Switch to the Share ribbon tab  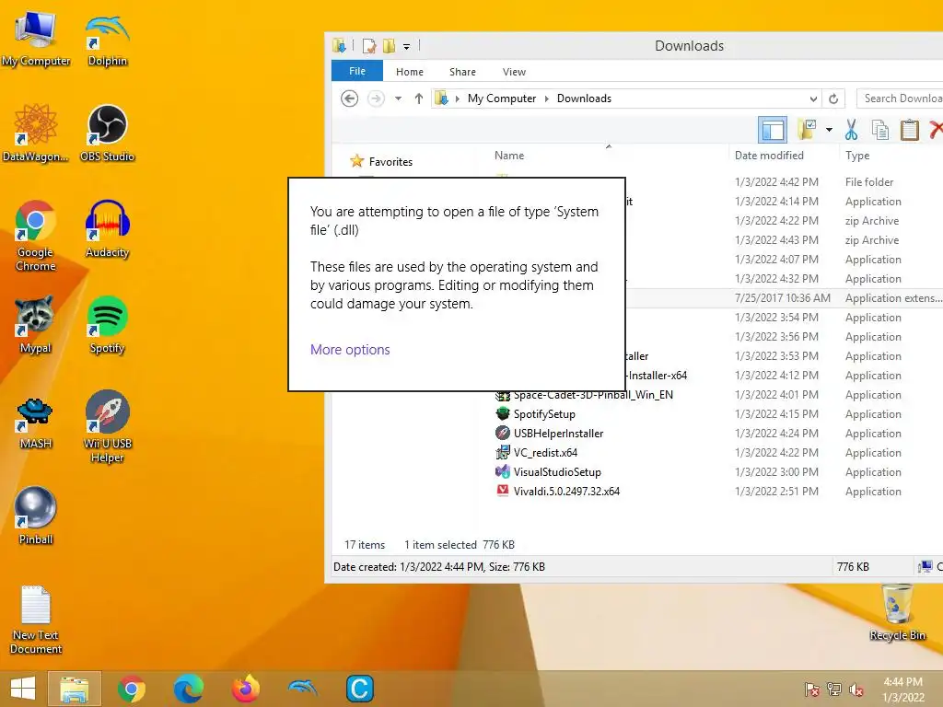tap(462, 72)
